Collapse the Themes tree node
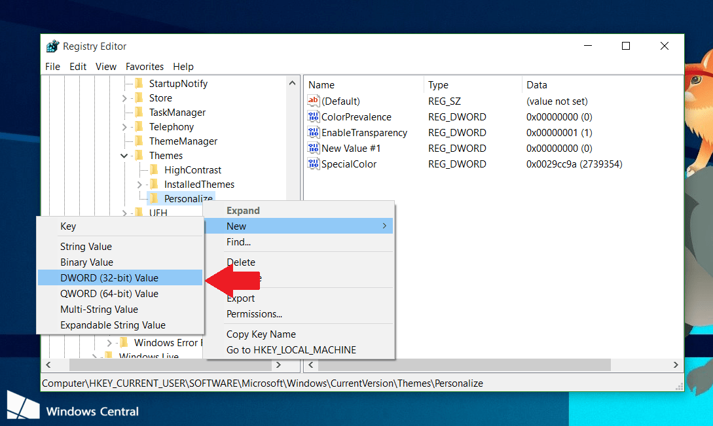Screen dimensions: 713x426 point(124,156)
